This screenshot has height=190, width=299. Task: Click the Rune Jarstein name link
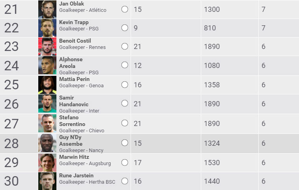coord(76,176)
